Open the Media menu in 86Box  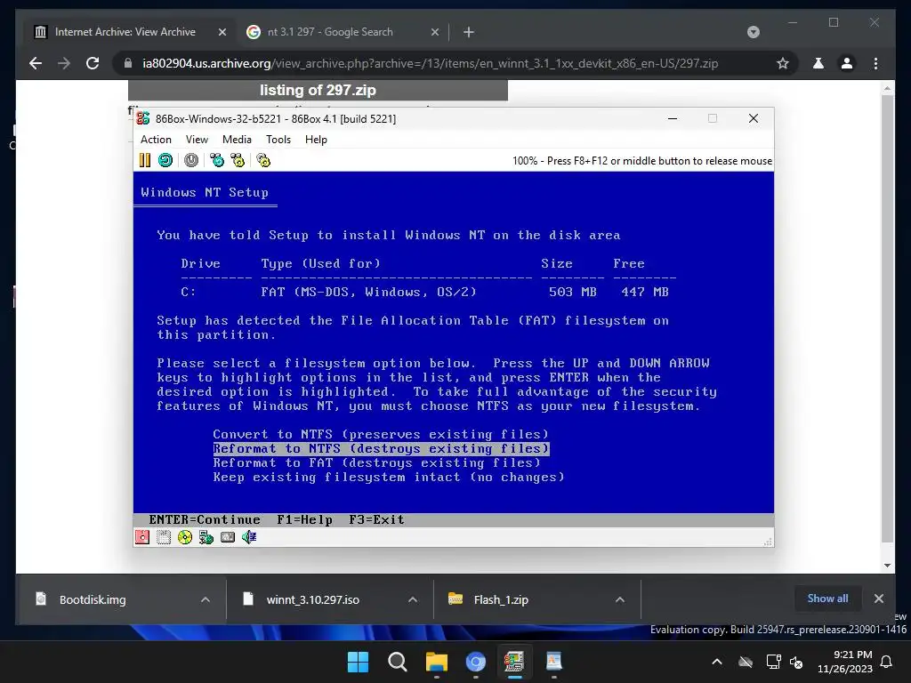tap(237, 140)
